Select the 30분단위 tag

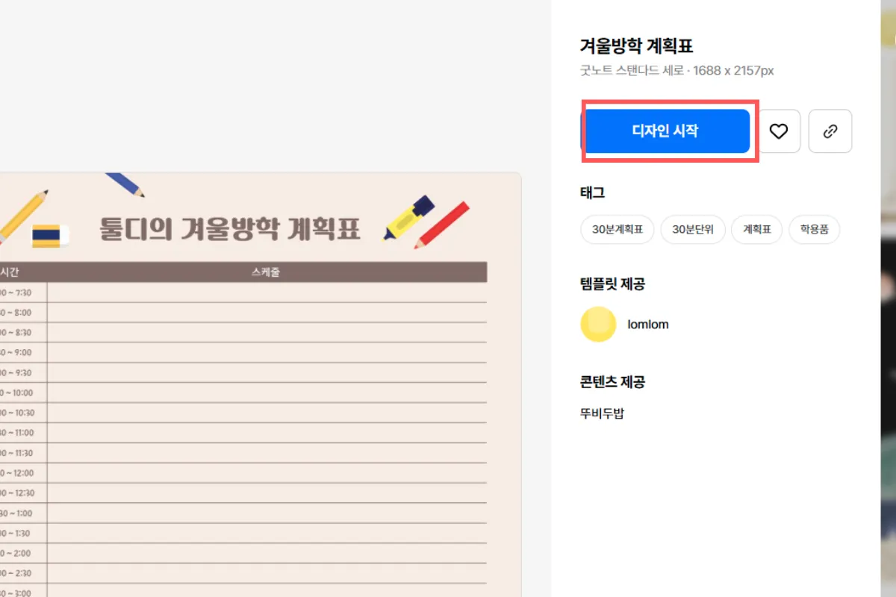pos(693,230)
